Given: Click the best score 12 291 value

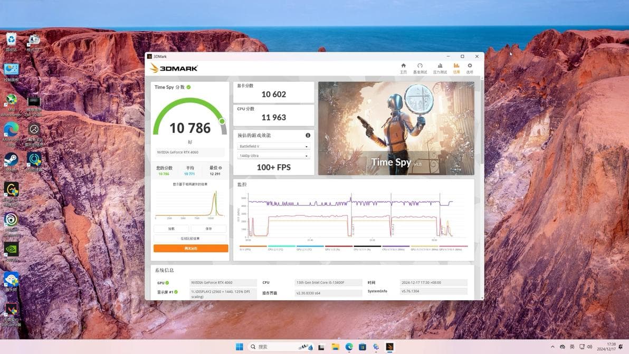Looking at the screenshot, I should pos(215,174).
